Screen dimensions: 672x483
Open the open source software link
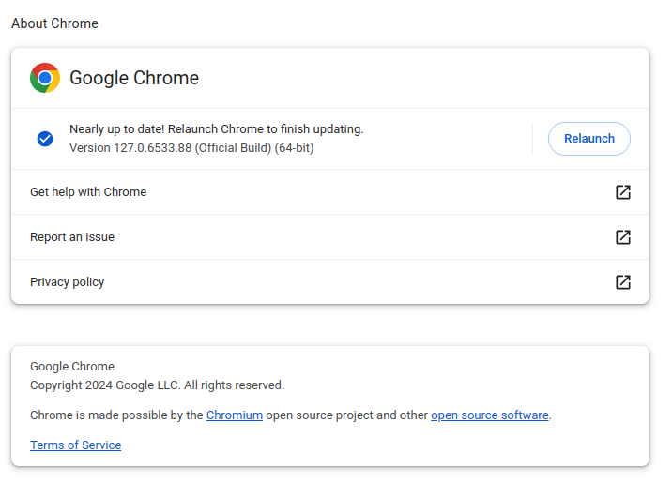click(489, 415)
